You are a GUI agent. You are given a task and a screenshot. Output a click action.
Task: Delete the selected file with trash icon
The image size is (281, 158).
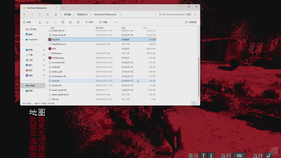coord(78,22)
